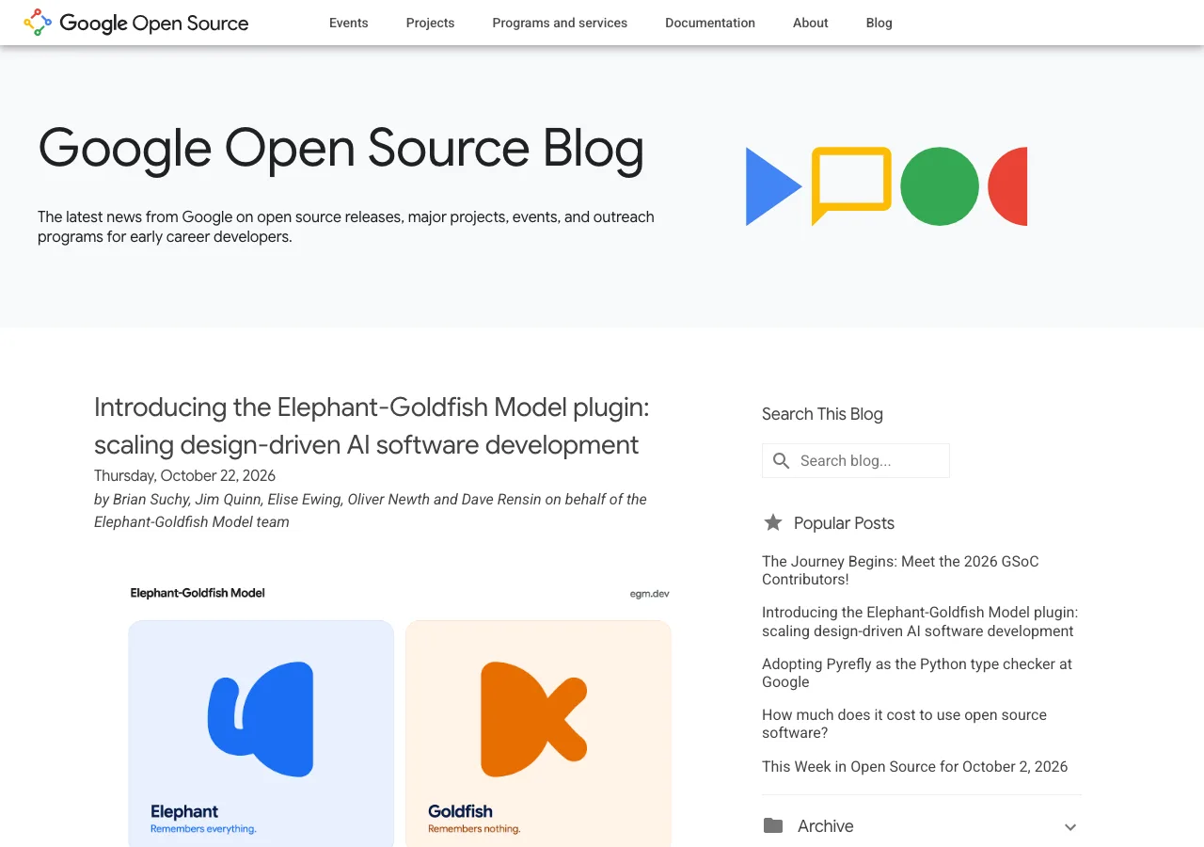Open the Projects menu item

coord(431,23)
